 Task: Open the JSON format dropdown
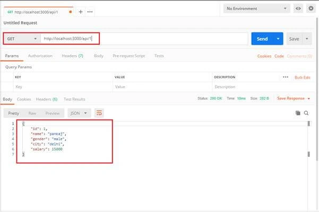click(x=79, y=113)
